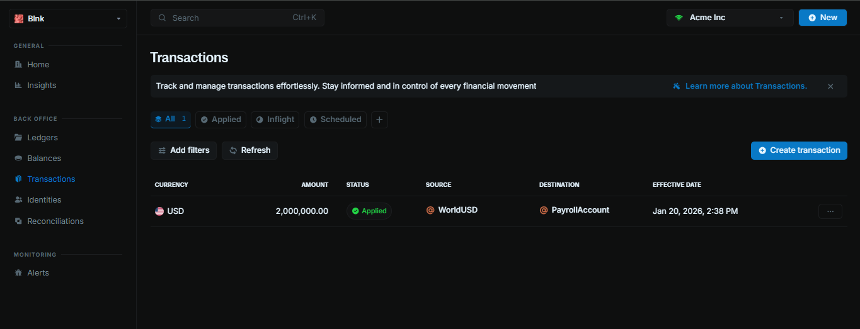The height and width of the screenshot is (329, 860).
Task: Open the Acme Inc organization dropdown
Action: tap(730, 18)
